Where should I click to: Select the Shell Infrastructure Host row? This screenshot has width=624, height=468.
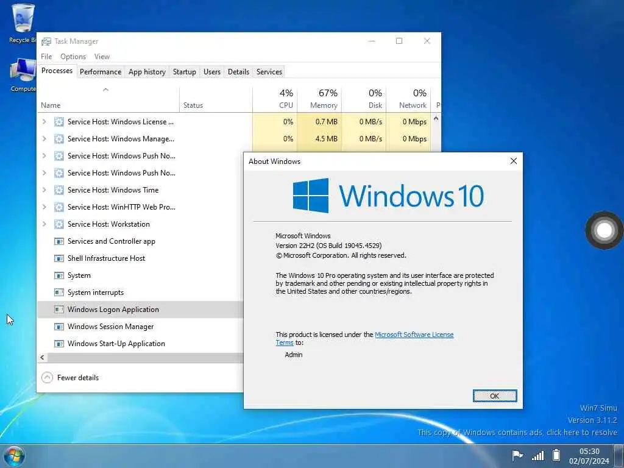point(141,258)
